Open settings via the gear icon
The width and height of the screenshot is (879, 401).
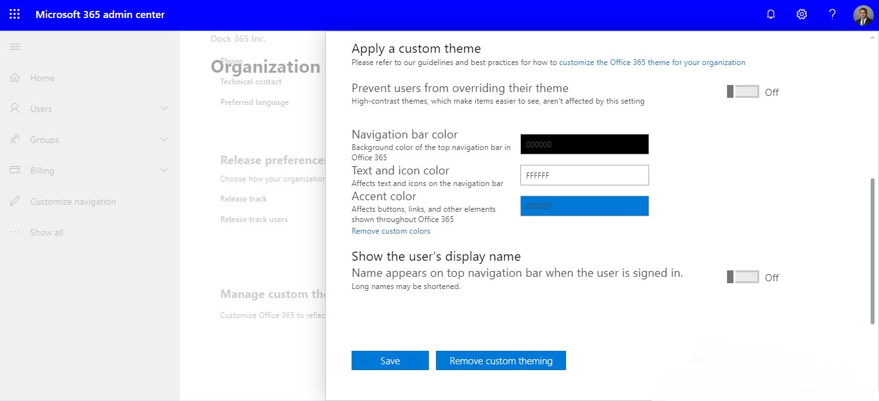pyautogui.click(x=801, y=14)
